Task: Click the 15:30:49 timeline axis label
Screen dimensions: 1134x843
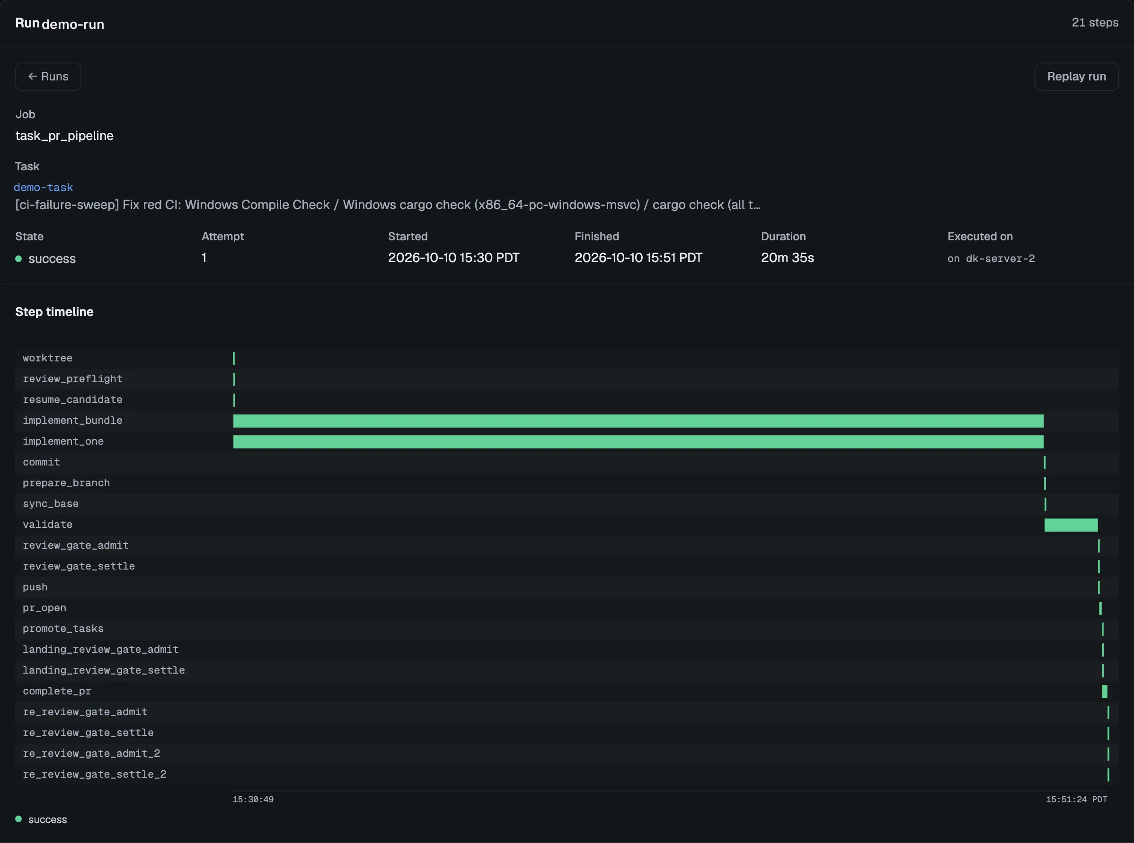Action: [253, 799]
